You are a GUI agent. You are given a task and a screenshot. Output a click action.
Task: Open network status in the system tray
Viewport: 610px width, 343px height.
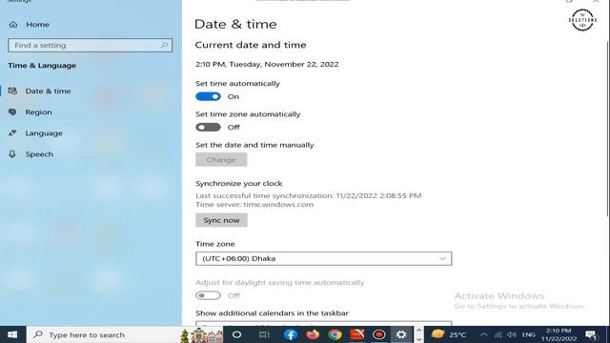[498, 334]
